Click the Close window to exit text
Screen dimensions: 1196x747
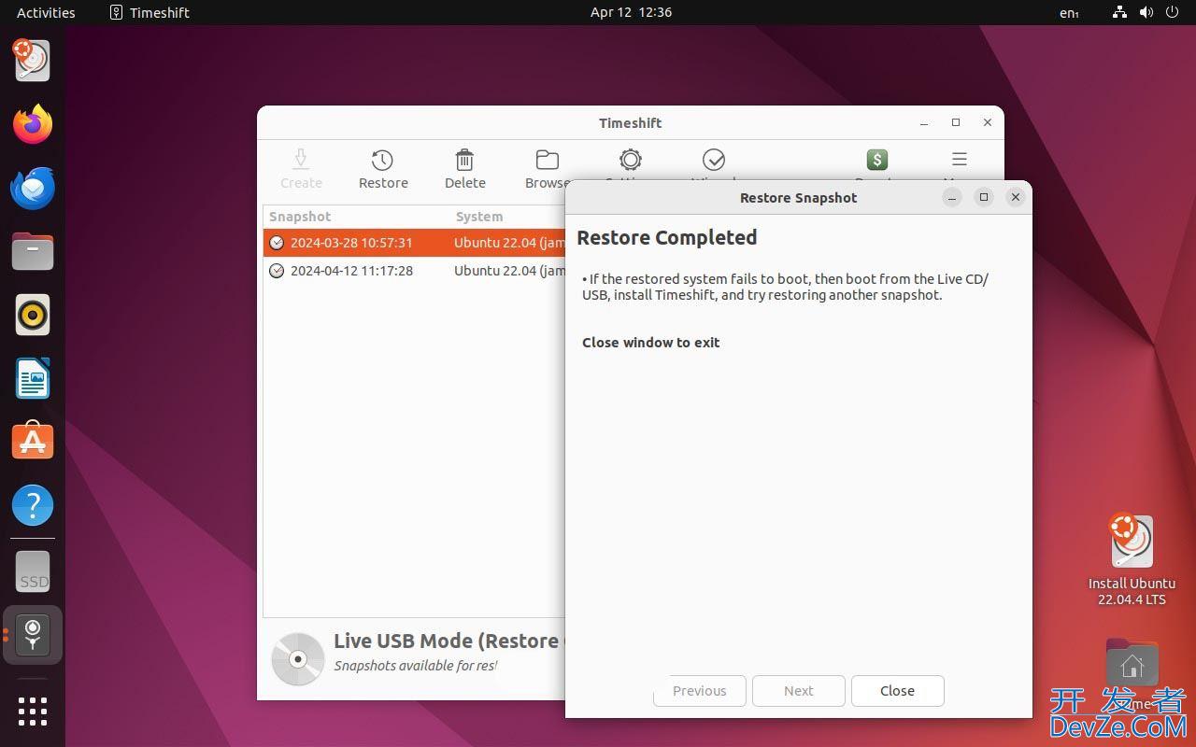click(651, 343)
